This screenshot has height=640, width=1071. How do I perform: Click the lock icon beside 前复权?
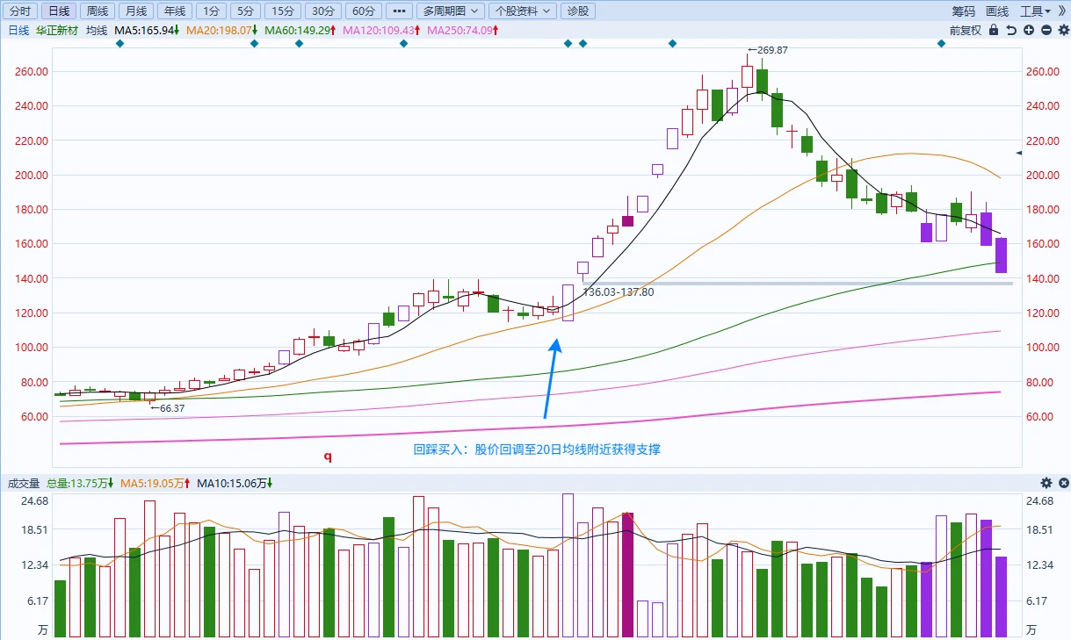(x=994, y=30)
